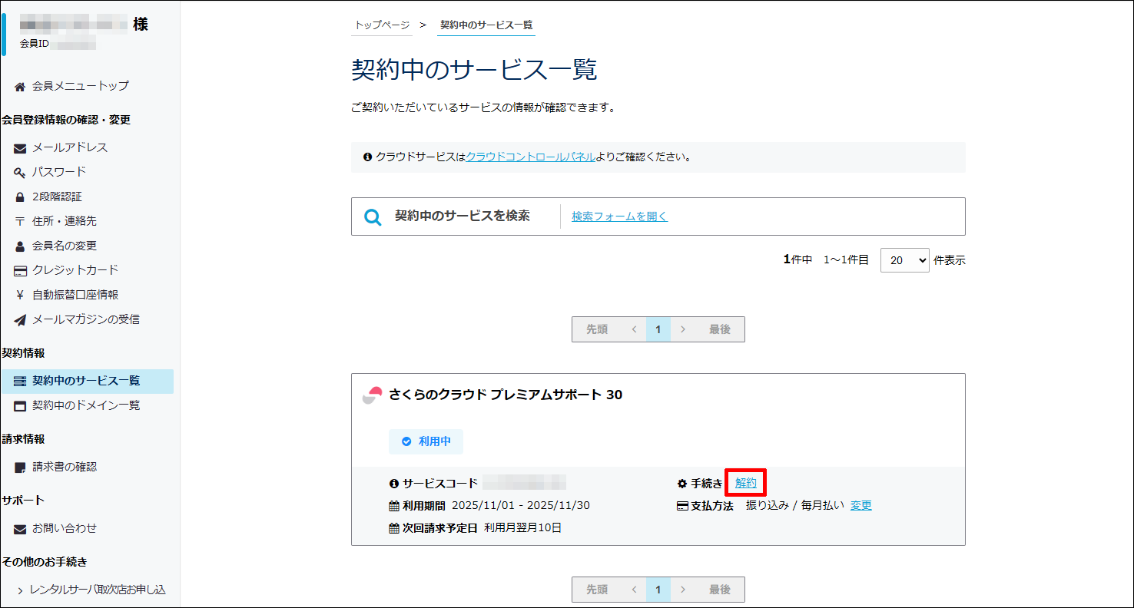Click the 解約 cancellation link
The height and width of the screenshot is (608, 1134).
click(x=745, y=483)
